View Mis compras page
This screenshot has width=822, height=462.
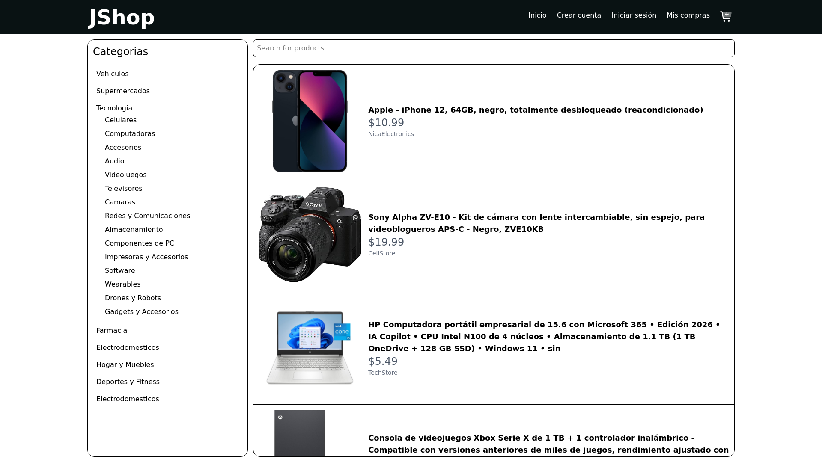coord(688,15)
